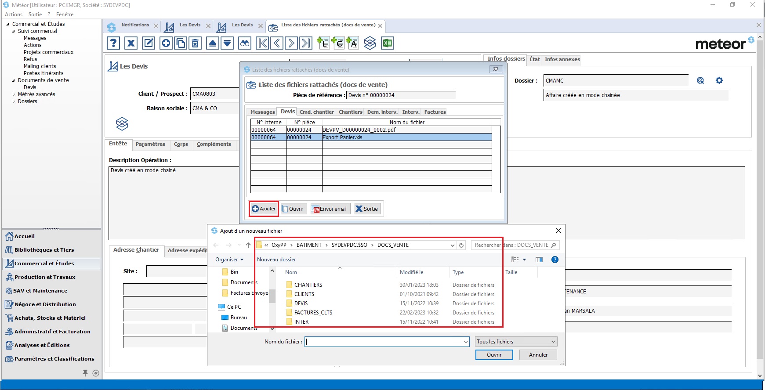This screenshot has height=390, width=765.
Task: Select the CHANTIERS folder
Action: pos(308,285)
